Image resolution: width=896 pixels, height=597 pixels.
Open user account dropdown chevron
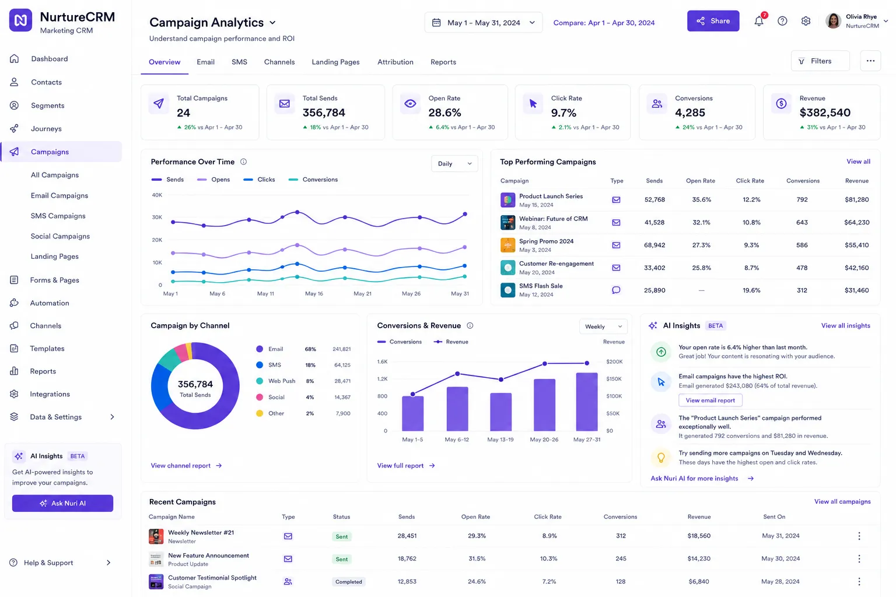(885, 21)
